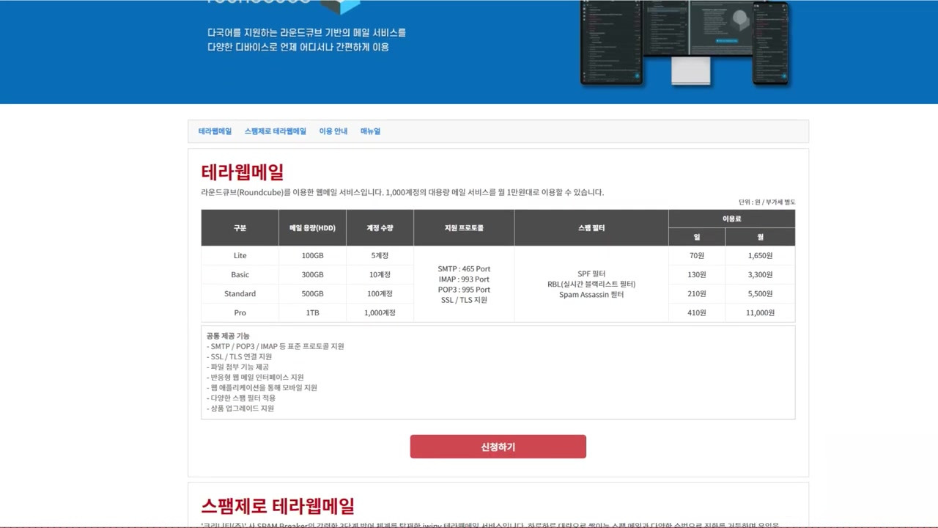The image size is (938, 528).
Task: Click the 100계정 account count cell
Action: (380, 293)
